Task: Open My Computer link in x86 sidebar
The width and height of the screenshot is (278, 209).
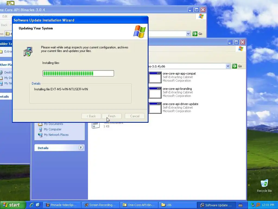Action: [53, 129]
